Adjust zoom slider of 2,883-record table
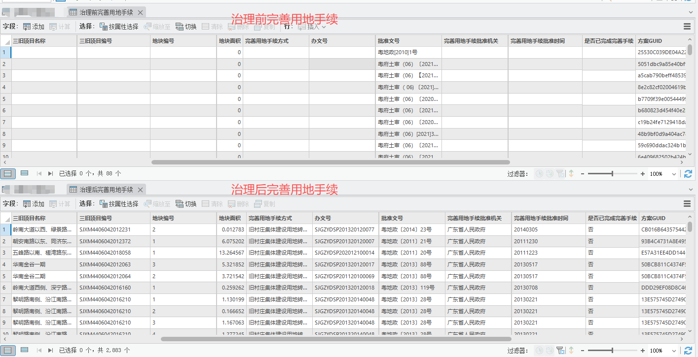698x357 pixels. coord(612,351)
